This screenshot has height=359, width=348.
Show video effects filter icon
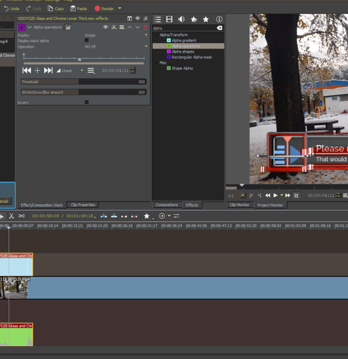[x=169, y=19]
